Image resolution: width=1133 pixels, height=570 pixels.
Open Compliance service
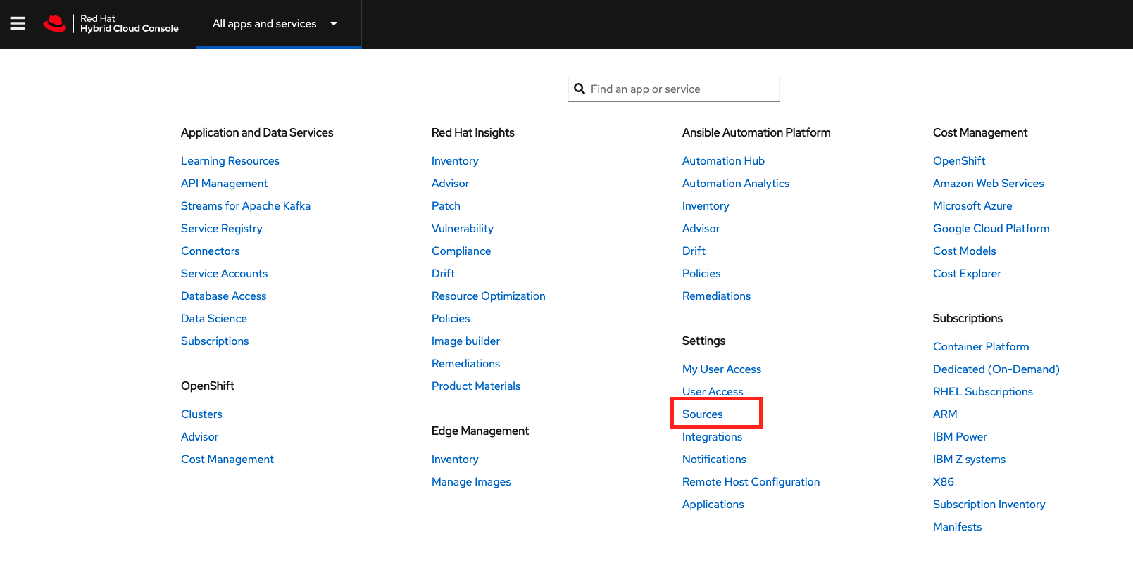(461, 251)
